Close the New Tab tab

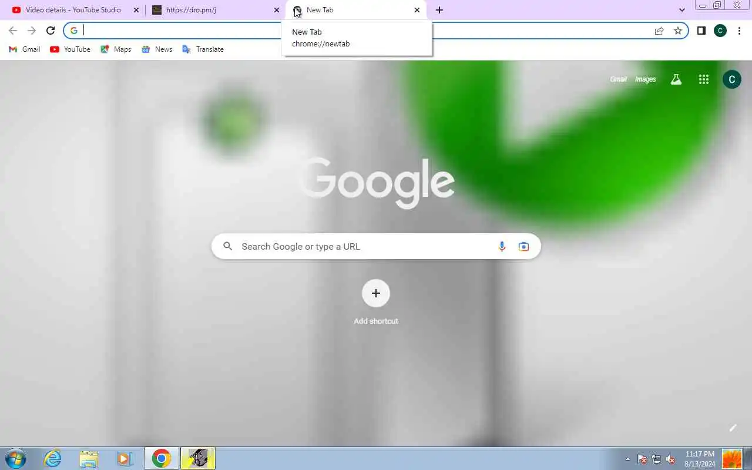(417, 10)
